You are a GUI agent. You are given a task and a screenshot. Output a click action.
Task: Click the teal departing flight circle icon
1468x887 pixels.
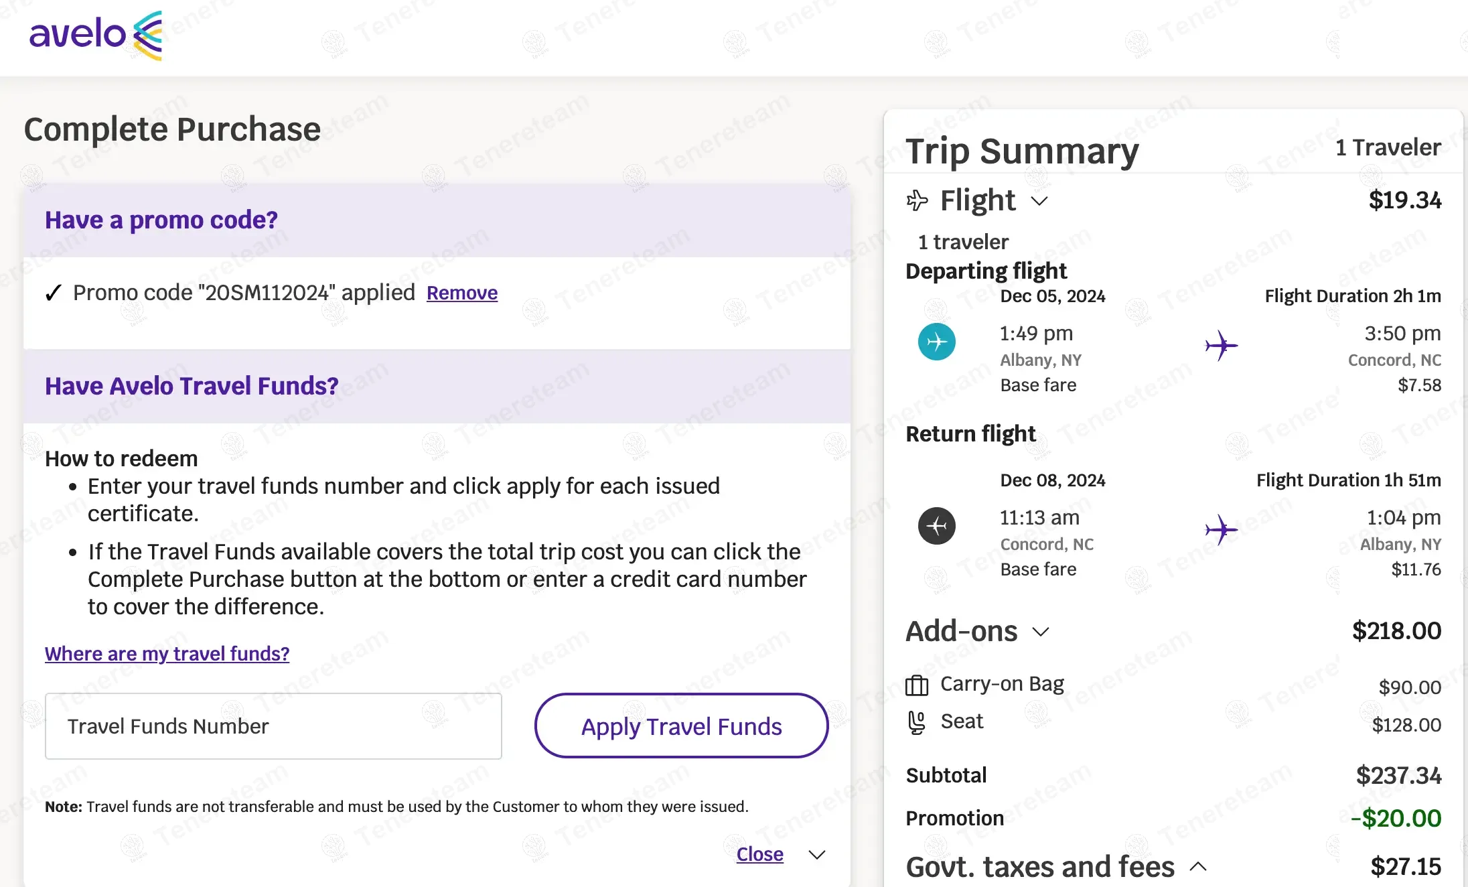click(936, 342)
